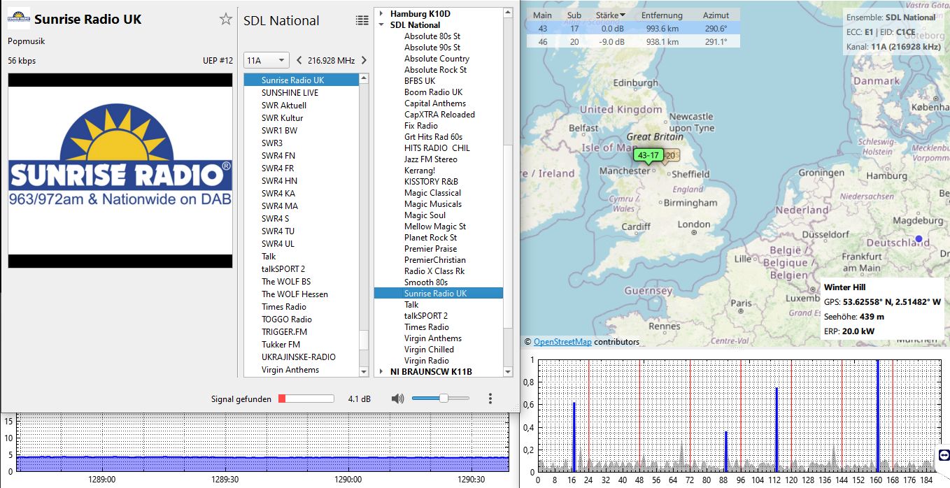
Task: Step to the next frequency with right chevron
Action: [364, 61]
